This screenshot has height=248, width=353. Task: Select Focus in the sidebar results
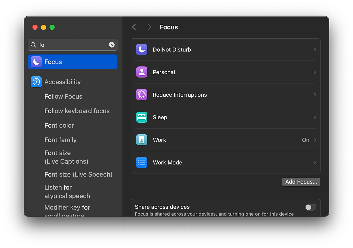[x=73, y=62]
